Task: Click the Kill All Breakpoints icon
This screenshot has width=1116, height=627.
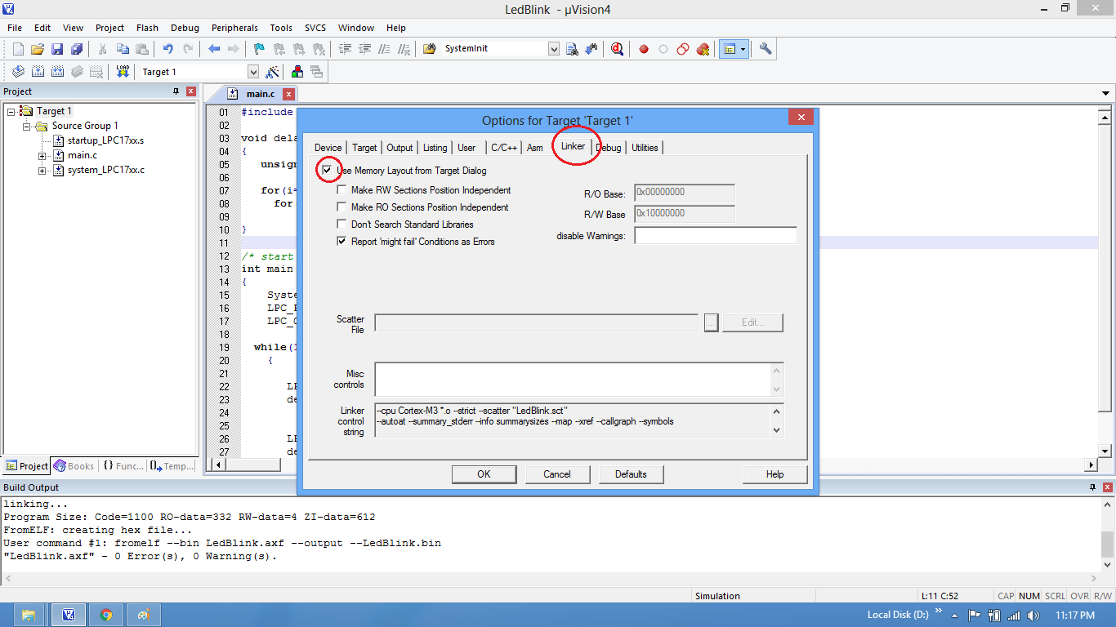Action: (703, 49)
